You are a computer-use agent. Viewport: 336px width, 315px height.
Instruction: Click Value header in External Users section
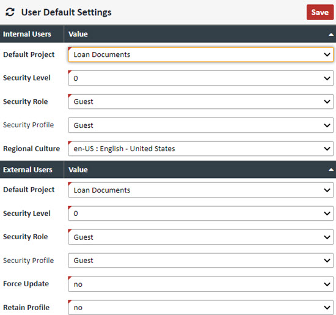point(78,169)
